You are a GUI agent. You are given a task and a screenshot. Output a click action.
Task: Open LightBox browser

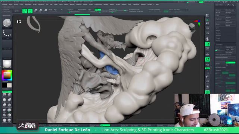tap(16, 11)
